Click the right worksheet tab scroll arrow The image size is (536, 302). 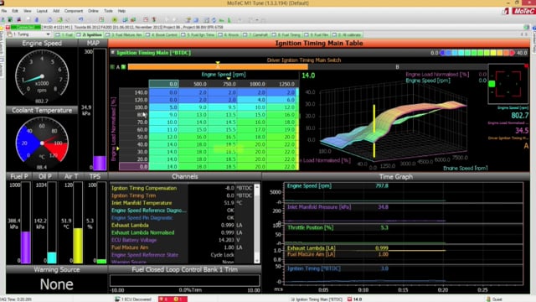pyautogui.click(x=527, y=34)
